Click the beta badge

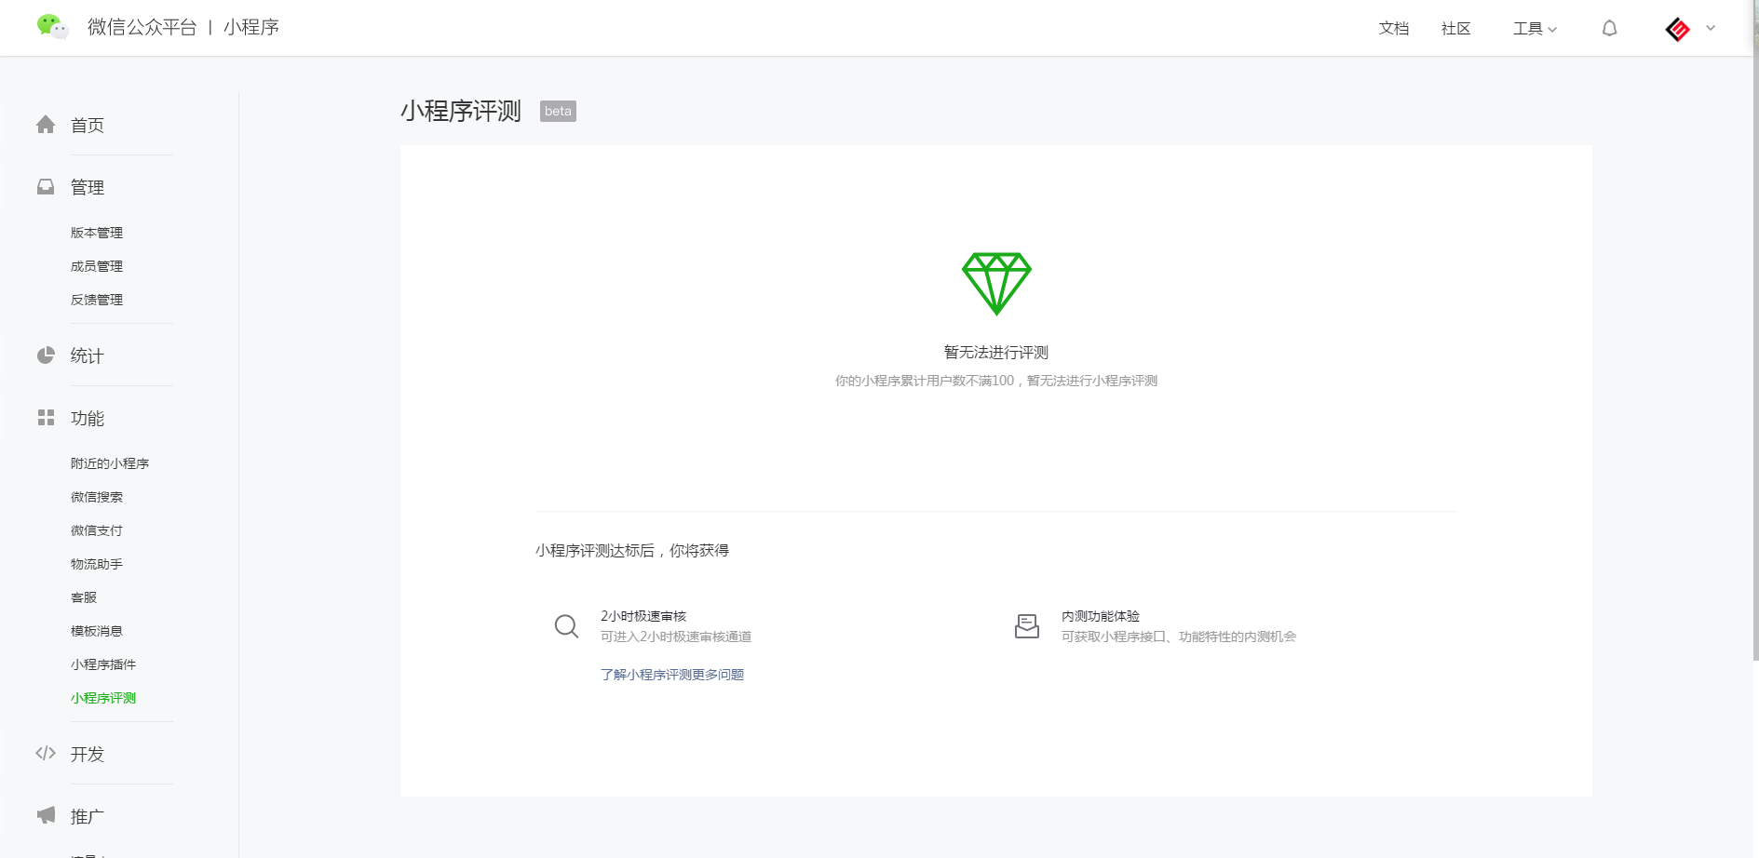point(558,112)
